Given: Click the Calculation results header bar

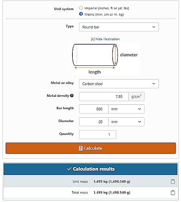Looking at the screenshot, I should pyautogui.click(x=90, y=169).
